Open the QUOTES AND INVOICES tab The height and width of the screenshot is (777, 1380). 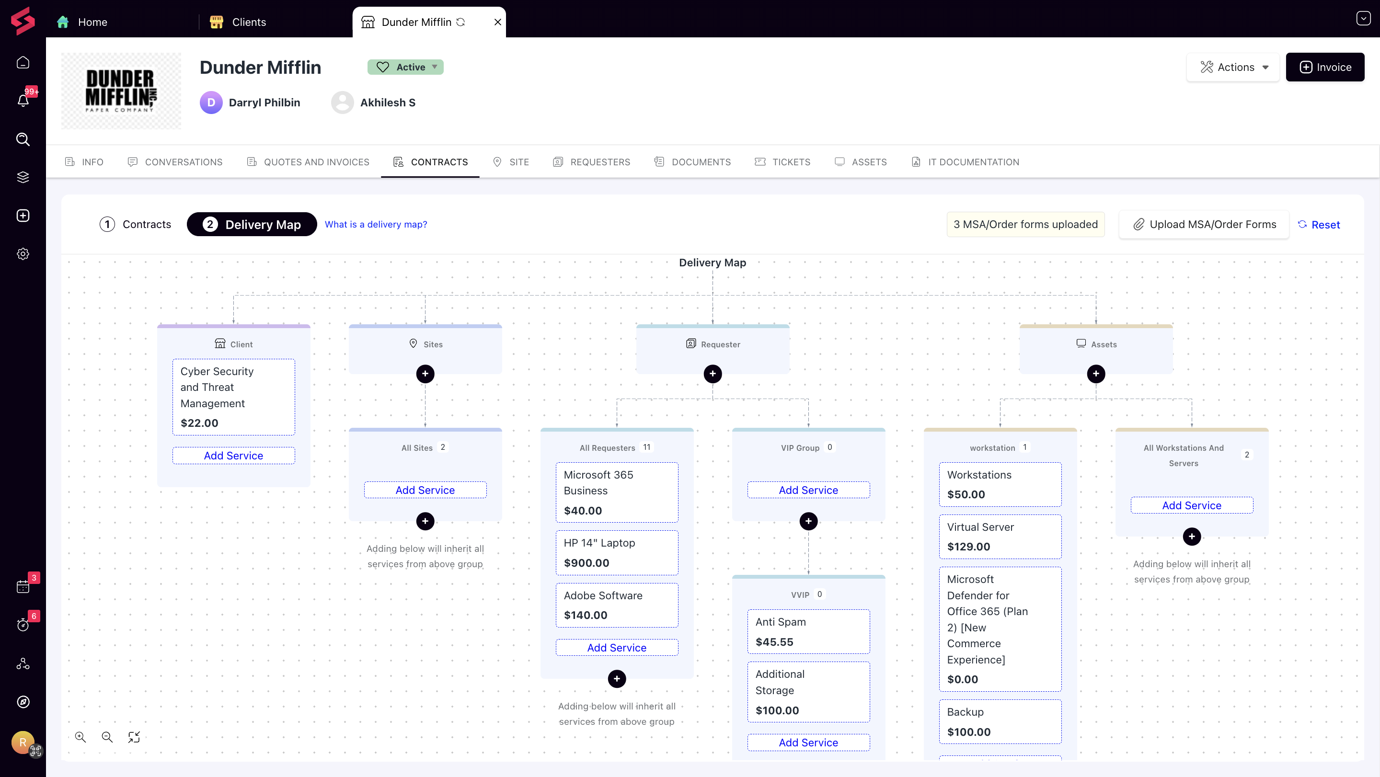point(308,162)
